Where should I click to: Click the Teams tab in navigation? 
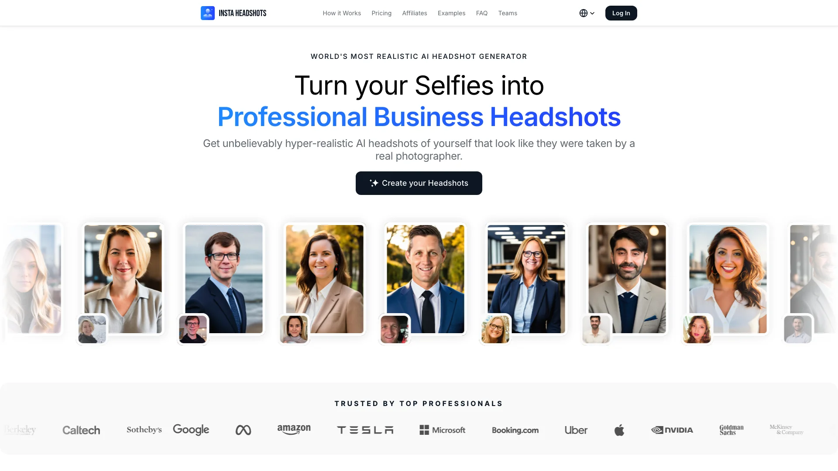pyautogui.click(x=508, y=13)
